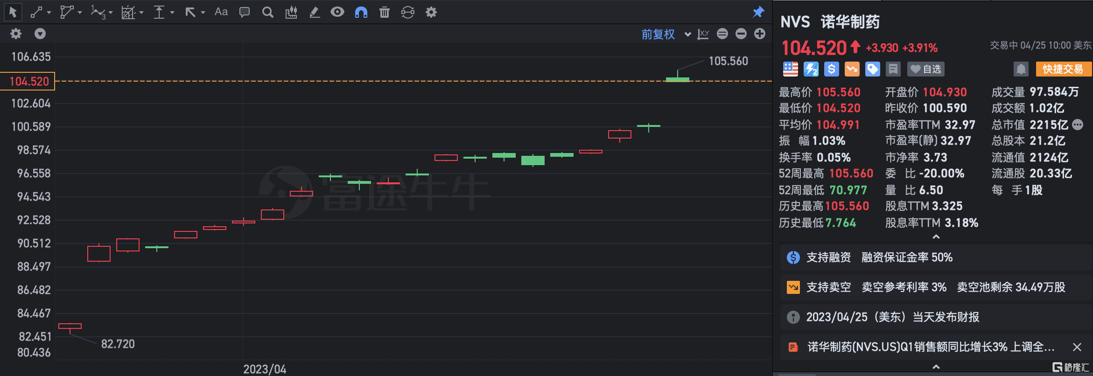Zoom out the chart with minus button
This screenshot has width=1093, height=376.
(x=741, y=34)
